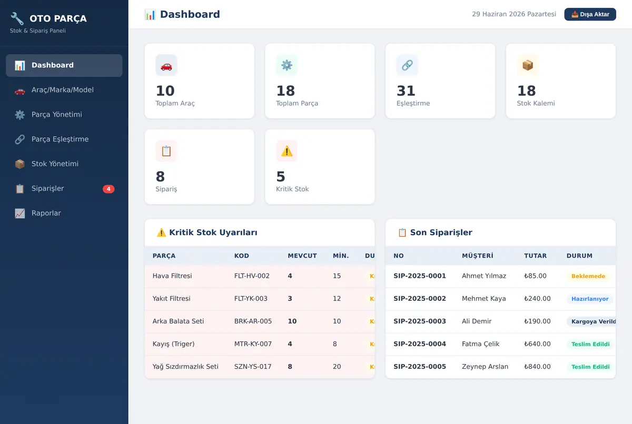Click the box icon on the Stok Kalemi card
This screenshot has width=632, height=424.
(528, 65)
